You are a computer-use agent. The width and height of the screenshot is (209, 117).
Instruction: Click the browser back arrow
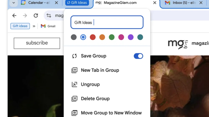tap(14, 16)
